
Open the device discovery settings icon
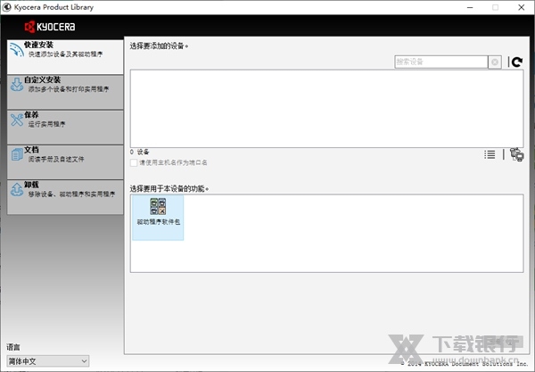coord(516,154)
